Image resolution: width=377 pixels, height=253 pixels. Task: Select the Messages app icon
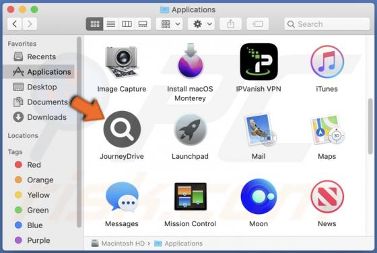click(x=122, y=197)
